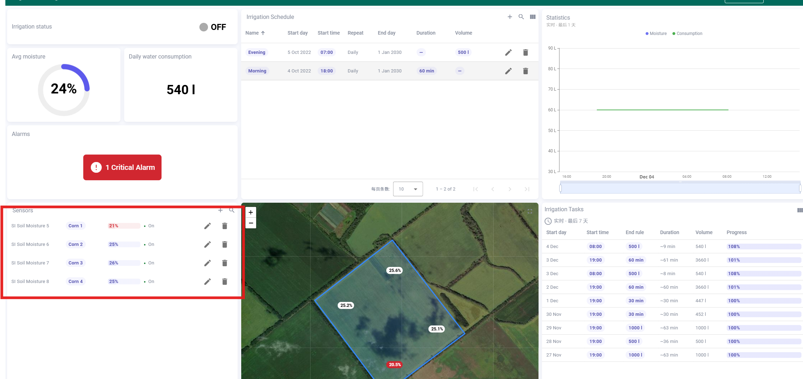
Task: Click the Corn 2 sensor label
Action: 75,244
